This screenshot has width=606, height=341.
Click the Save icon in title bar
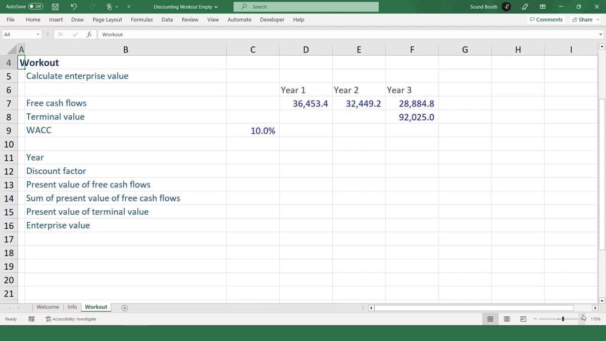pos(56,7)
